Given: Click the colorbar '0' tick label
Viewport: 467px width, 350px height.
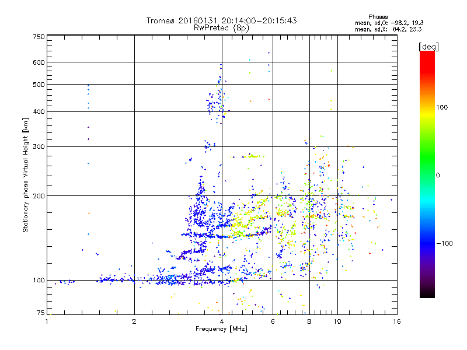Looking at the screenshot, I should (x=438, y=176).
